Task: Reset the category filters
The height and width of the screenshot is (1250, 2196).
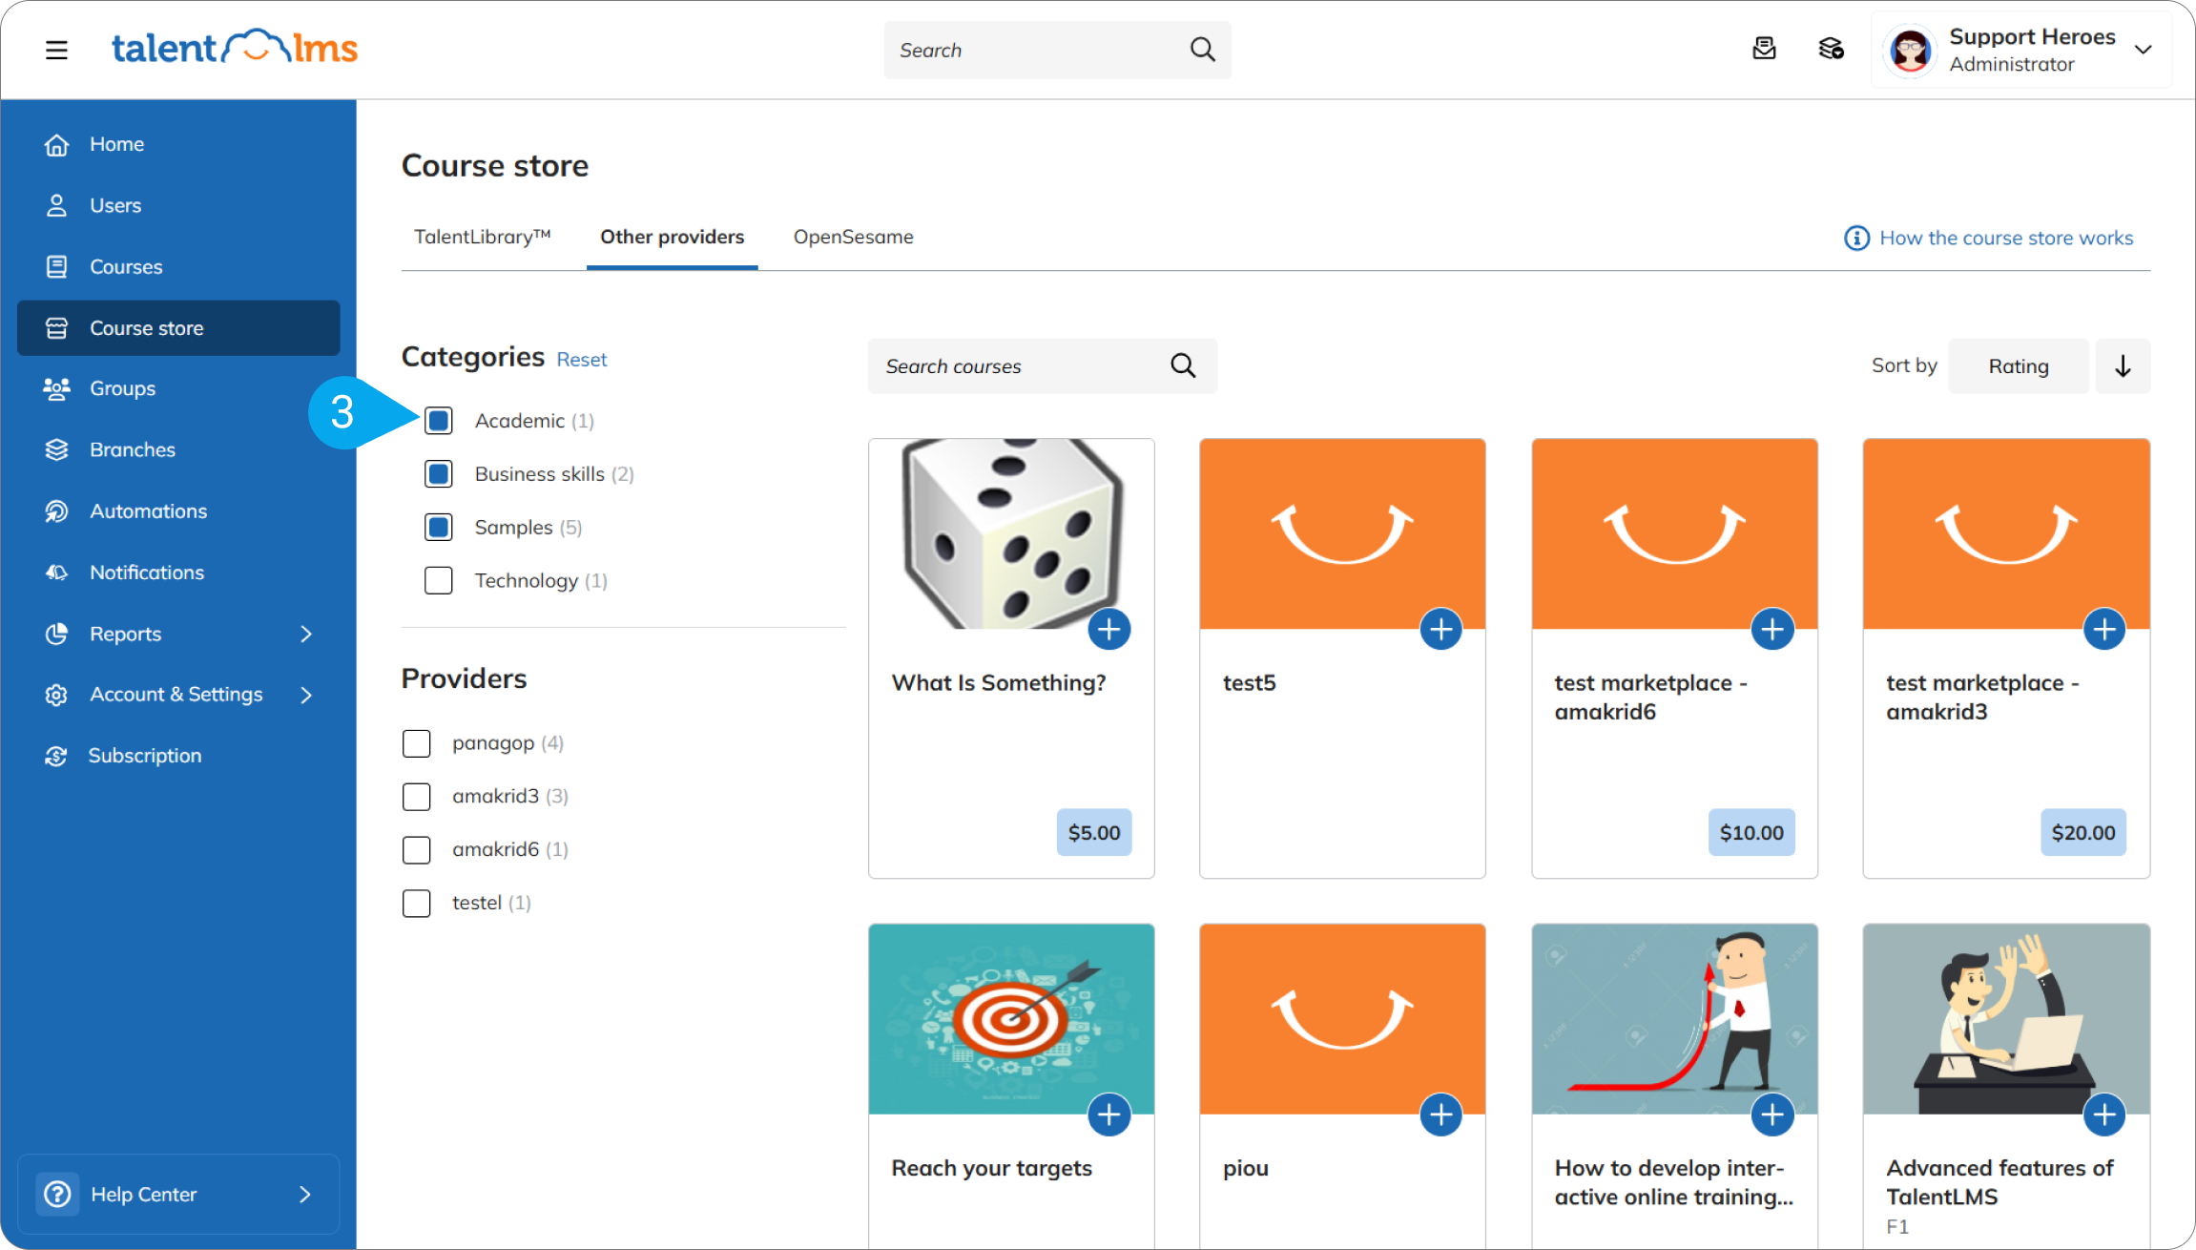Action: (582, 360)
